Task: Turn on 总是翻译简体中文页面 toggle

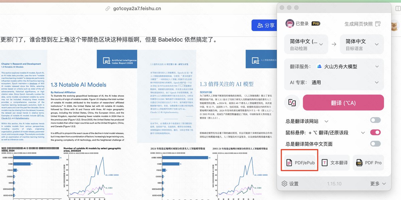Action: [375, 144]
